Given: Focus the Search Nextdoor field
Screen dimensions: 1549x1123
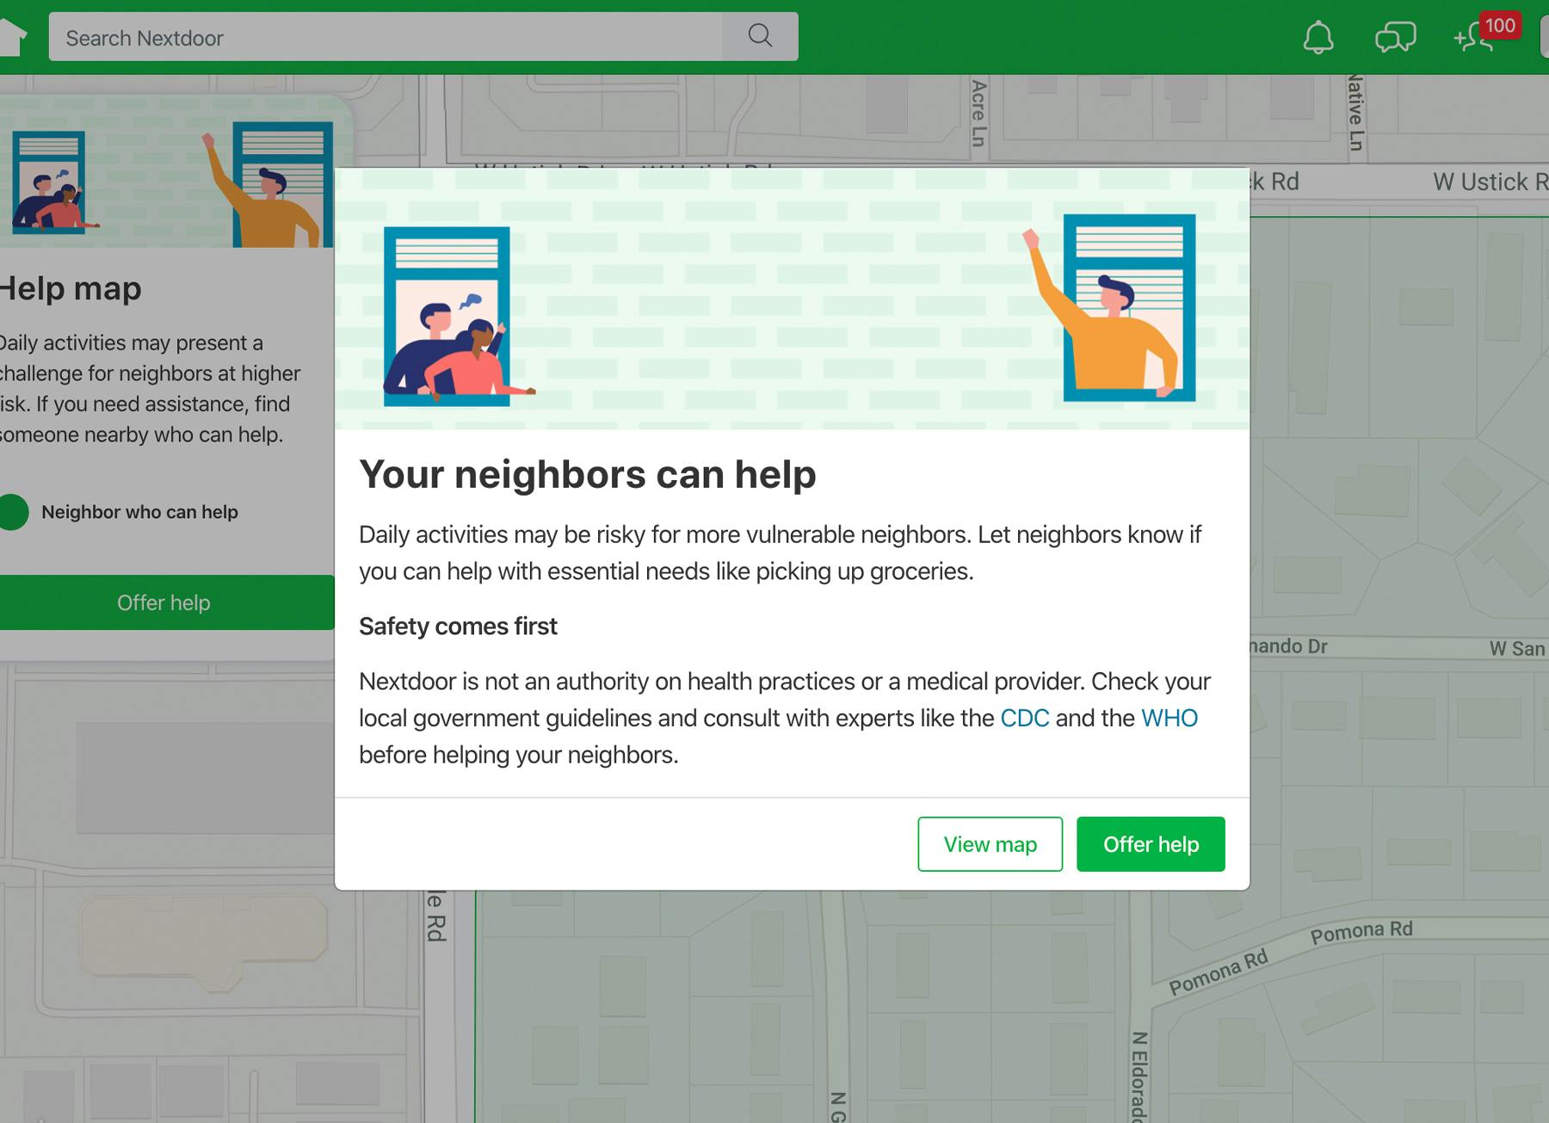Looking at the screenshot, I should [x=385, y=37].
